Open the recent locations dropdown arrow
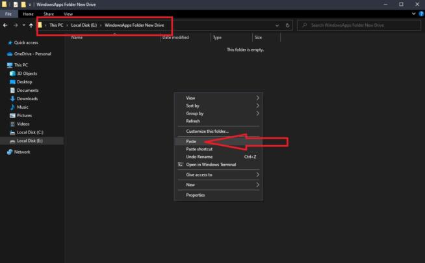This screenshot has height=263, width=425. click(x=24, y=25)
